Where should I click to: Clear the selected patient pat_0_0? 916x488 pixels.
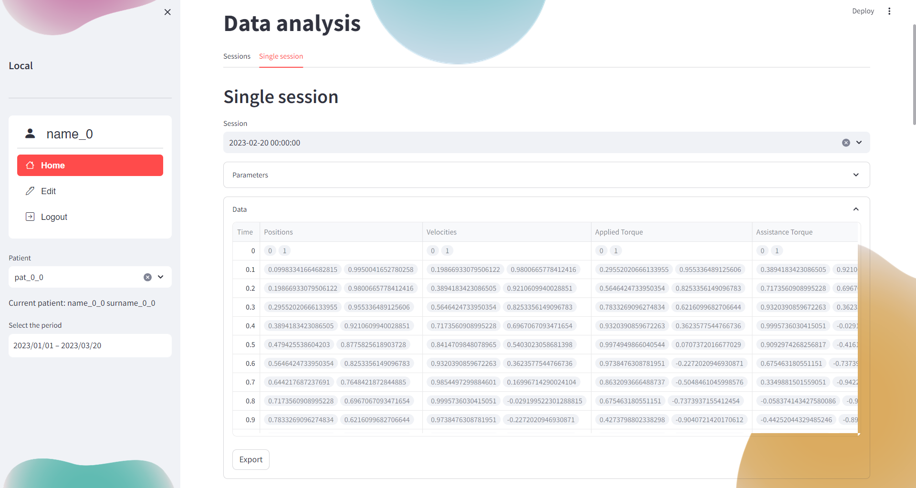click(147, 277)
